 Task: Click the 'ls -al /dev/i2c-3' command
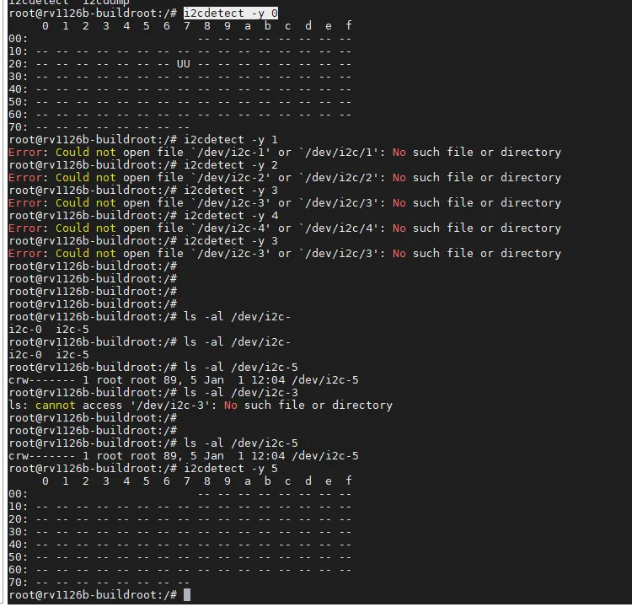tap(241, 392)
